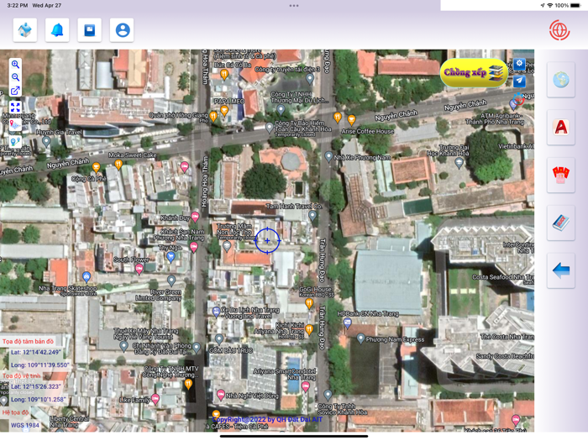The width and height of the screenshot is (588, 441).
Task: Open the home house icon
Action: click(24, 30)
